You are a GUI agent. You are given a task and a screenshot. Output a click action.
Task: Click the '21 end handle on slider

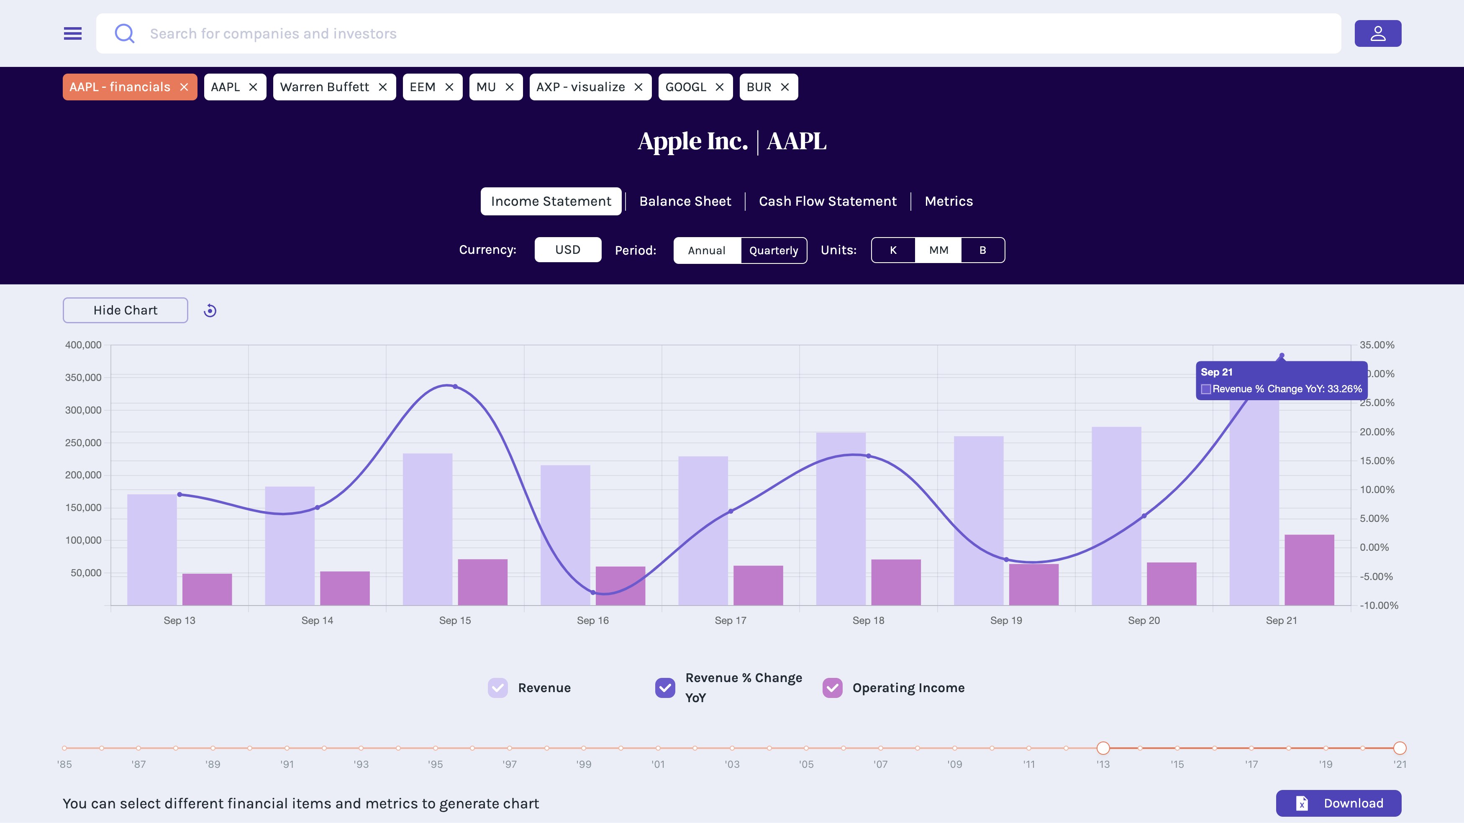pyautogui.click(x=1400, y=748)
